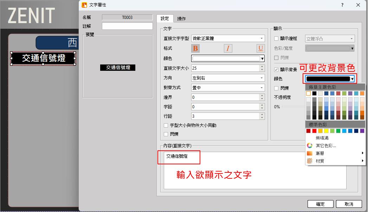Expand the 方向 direction dropdown
The image size is (368, 212).
[228, 78]
